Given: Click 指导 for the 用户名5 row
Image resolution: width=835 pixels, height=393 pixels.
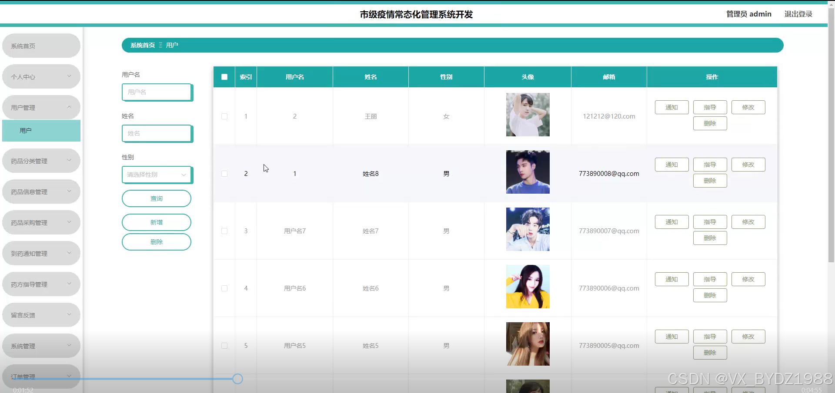Looking at the screenshot, I should point(710,337).
